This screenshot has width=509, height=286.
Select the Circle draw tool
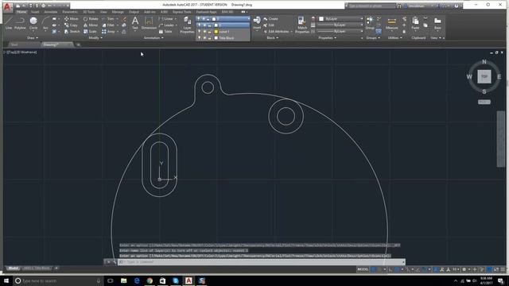coord(33,23)
